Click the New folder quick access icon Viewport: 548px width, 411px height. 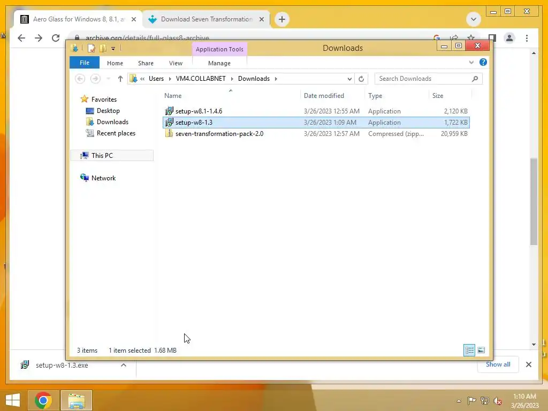pos(103,48)
